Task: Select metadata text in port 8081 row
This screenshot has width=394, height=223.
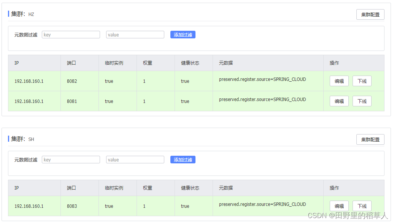Action: point(262,100)
